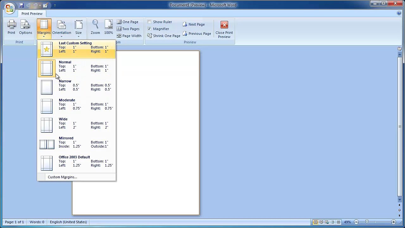Viewport: 405px width, 228px height.
Task: Open word count from Words: 0
Action: click(37, 222)
